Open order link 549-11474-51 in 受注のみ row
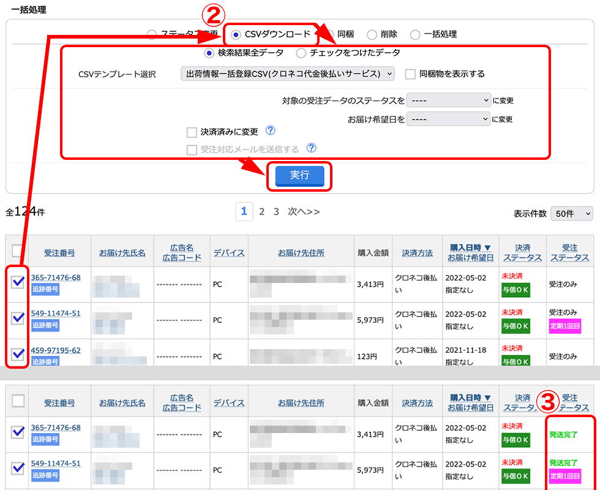Screen dimensions: 600x490 click(56, 313)
